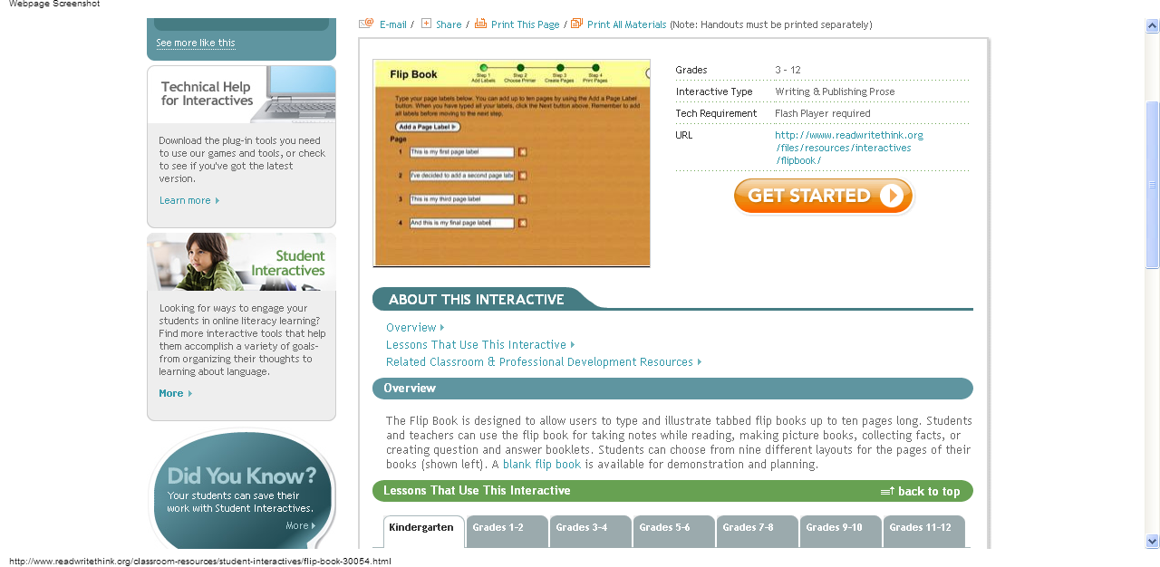1160x567 pixels.
Task: Click the Print All Materials icon
Action: pyautogui.click(x=577, y=24)
